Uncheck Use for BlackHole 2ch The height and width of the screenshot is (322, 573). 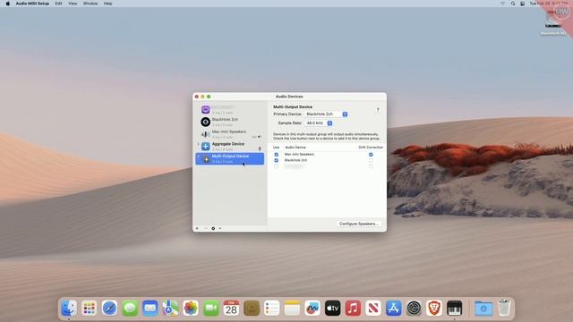click(x=277, y=160)
